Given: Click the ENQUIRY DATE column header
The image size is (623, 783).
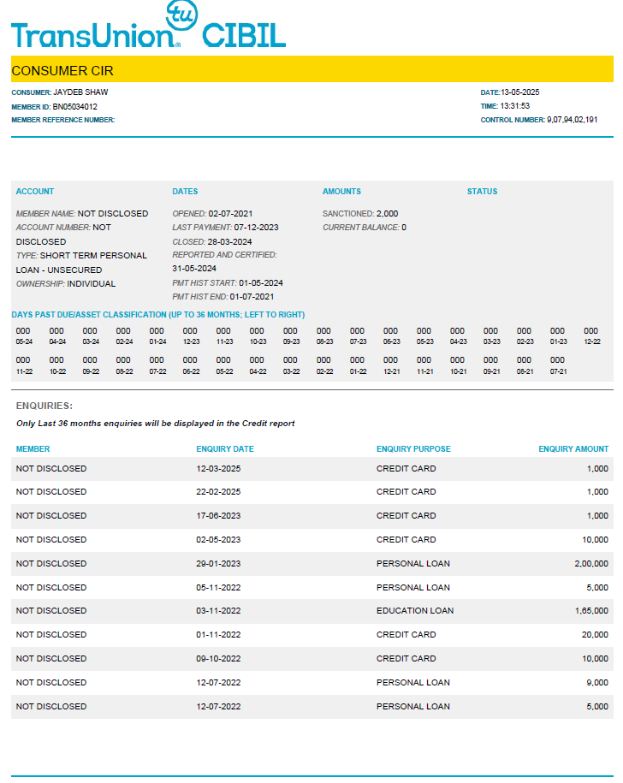Looking at the screenshot, I should click(x=225, y=448).
